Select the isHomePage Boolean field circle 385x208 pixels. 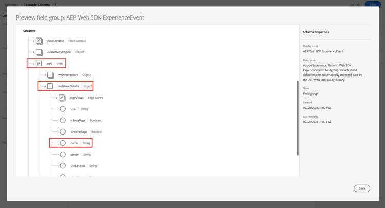tap(63, 131)
